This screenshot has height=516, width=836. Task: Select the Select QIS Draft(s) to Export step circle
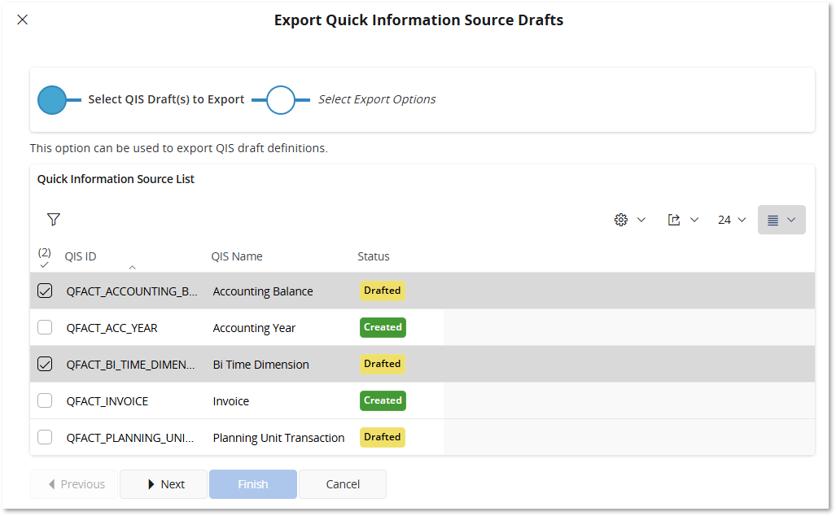click(x=52, y=99)
